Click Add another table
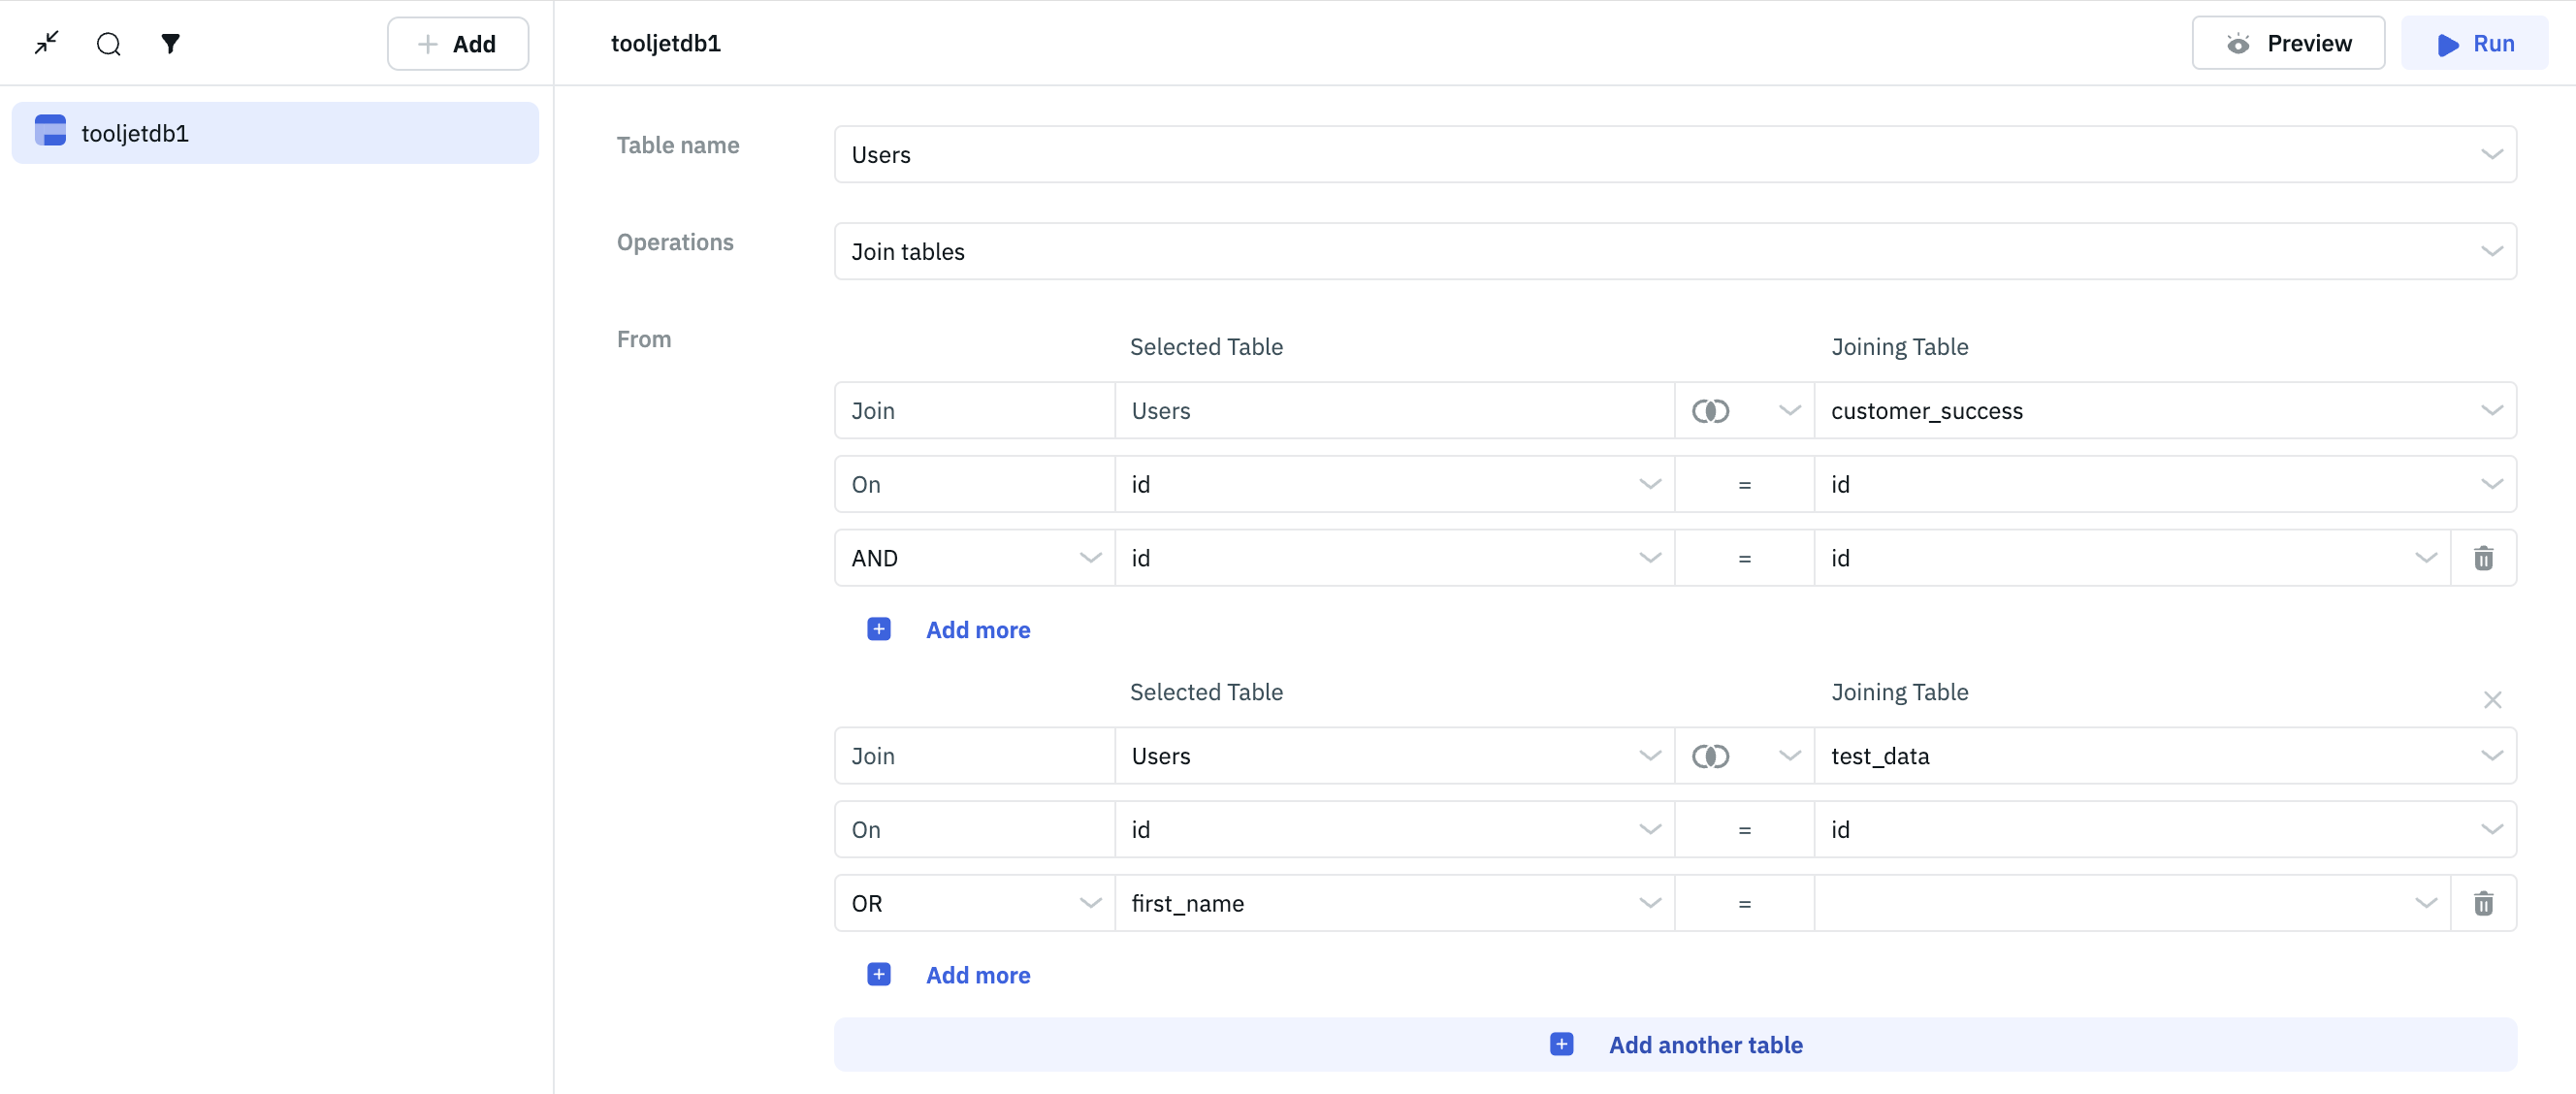This screenshot has width=2576, height=1094. pyautogui.click(x=1674, y=1044)
